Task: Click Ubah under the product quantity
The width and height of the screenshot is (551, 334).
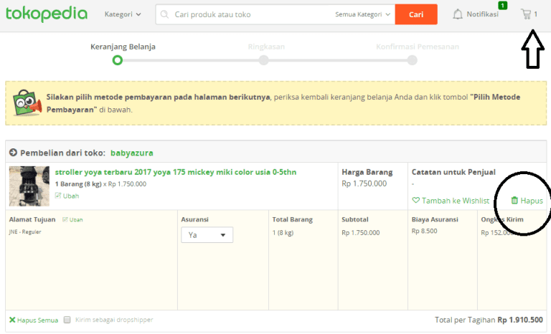Action: tap(67, 196)
